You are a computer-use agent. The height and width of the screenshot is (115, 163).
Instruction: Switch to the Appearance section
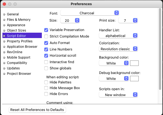coord(16,25)
